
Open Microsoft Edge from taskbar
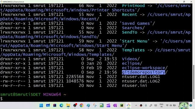(x=61, y=105)
